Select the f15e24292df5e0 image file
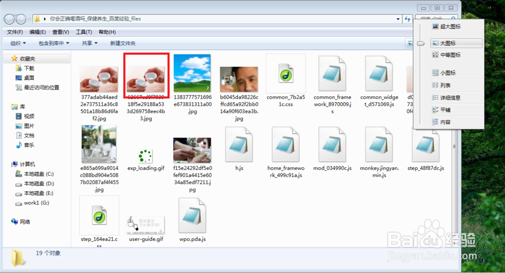This screenshot has height=273, width=505. (192, 151)
